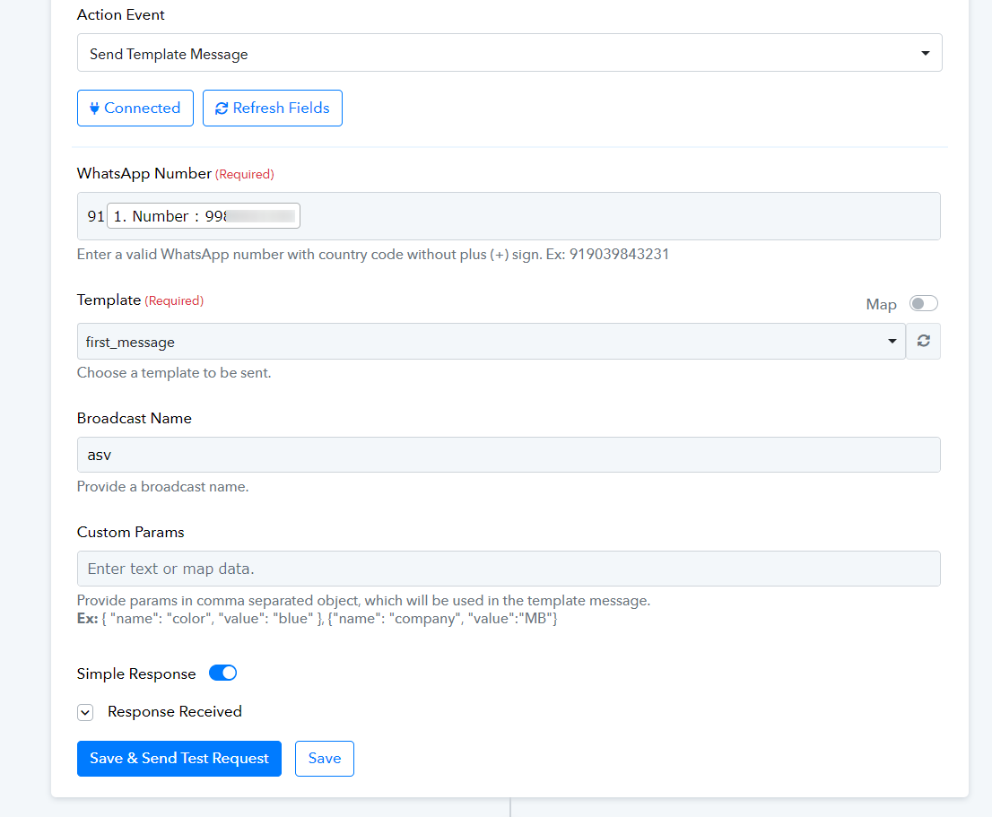Click the custom params Ex: JSON sample text
The width and height of the screenshot is (992, 817).
point(317,619)
